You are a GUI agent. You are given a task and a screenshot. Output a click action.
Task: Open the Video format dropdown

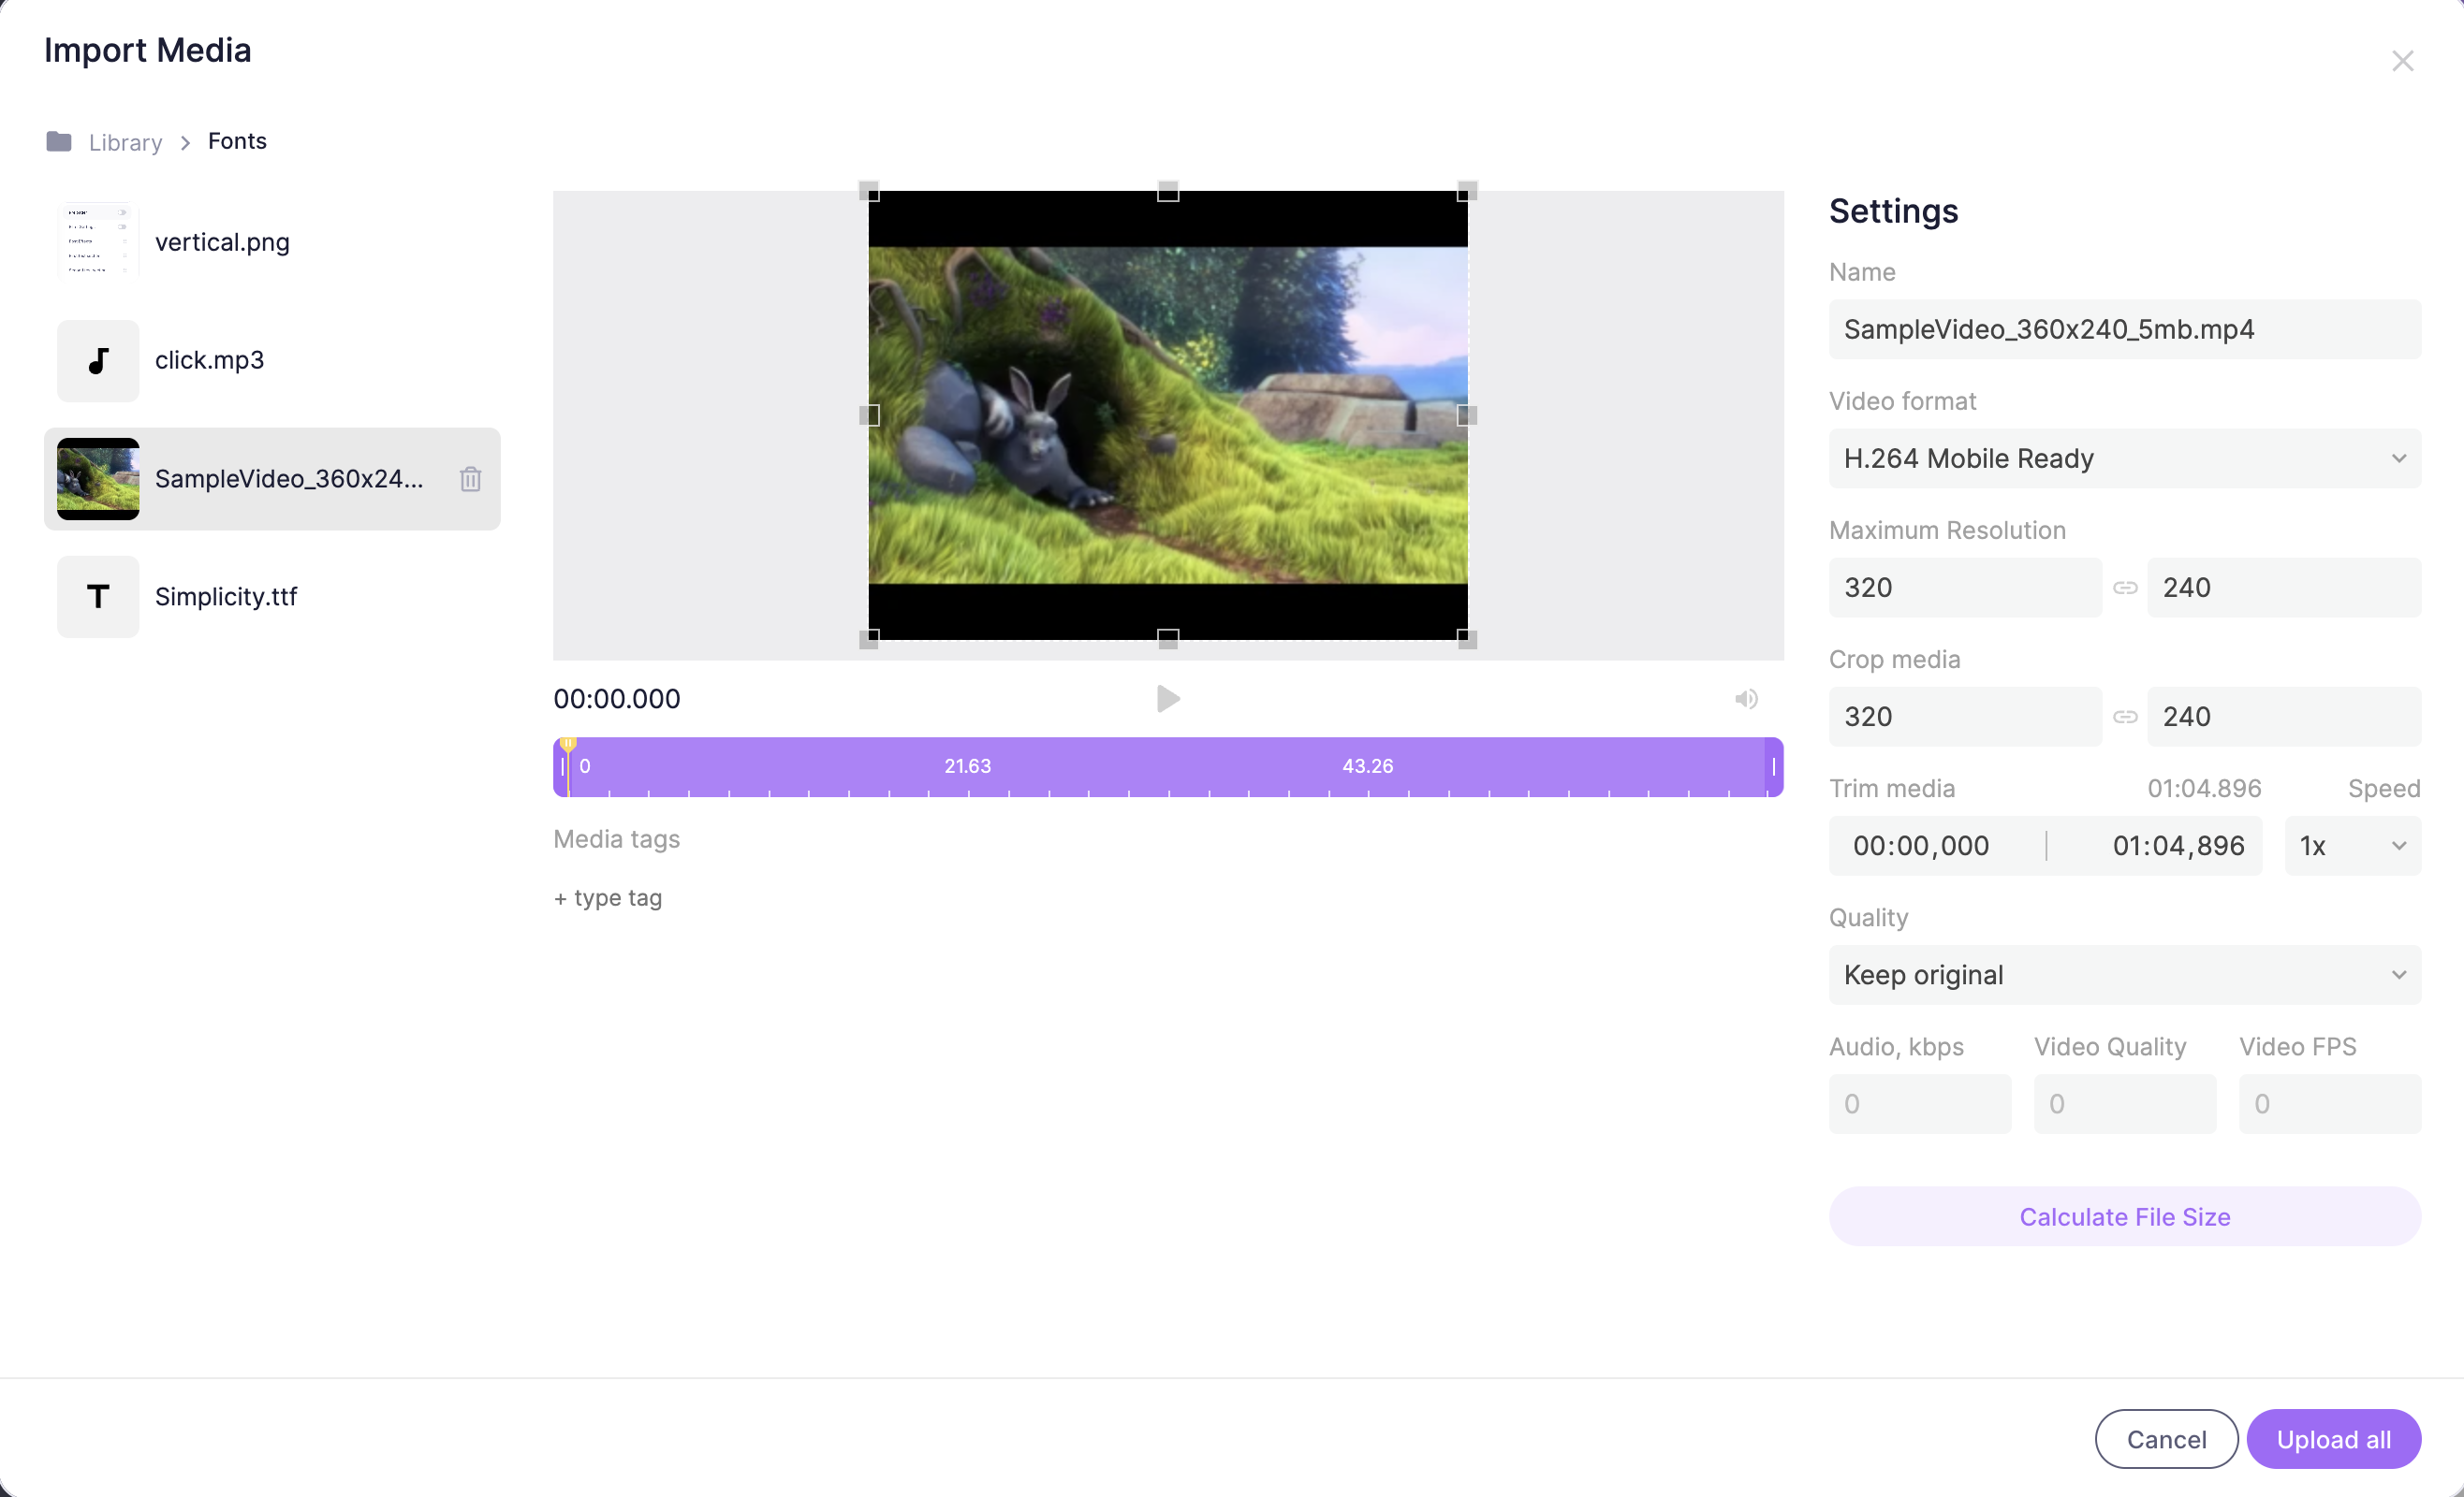pos(2124,458)
